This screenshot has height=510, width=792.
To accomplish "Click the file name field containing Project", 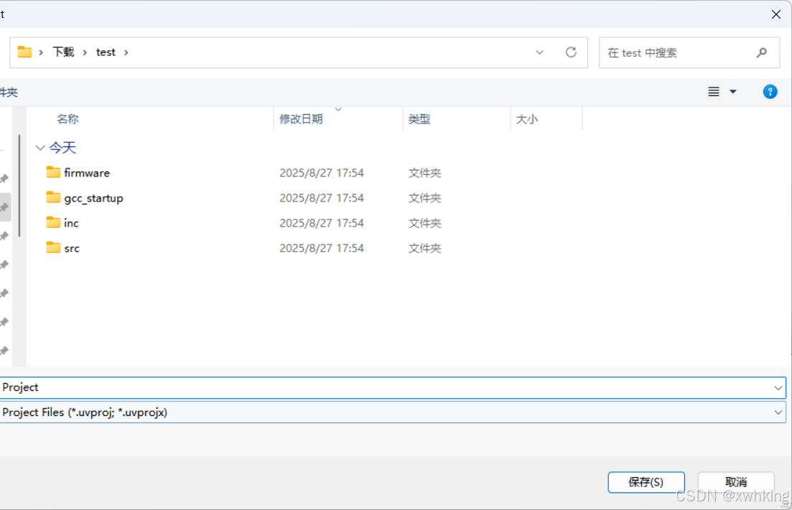I will pos(393,387).
